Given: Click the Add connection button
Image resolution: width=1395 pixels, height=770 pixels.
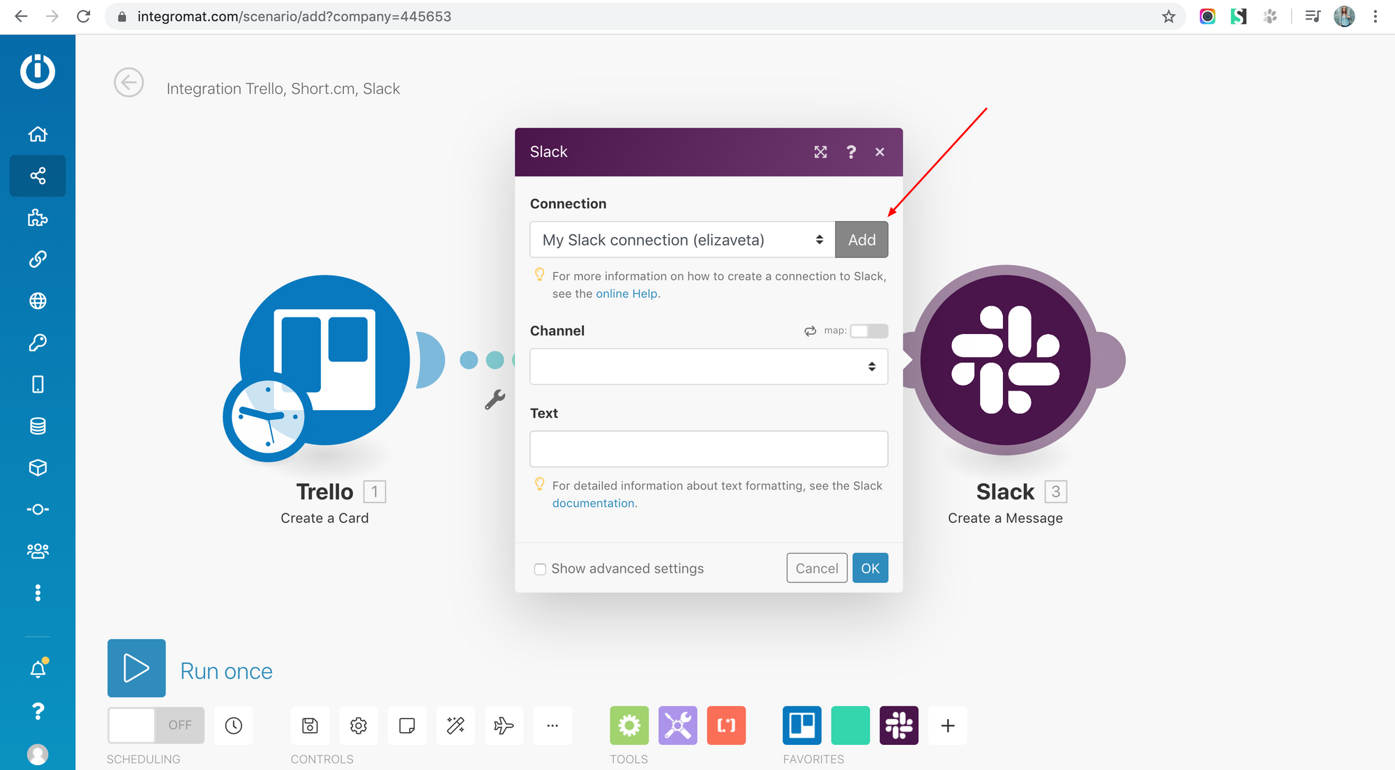Looking at the screenshot, I should (x=861, y=240).
